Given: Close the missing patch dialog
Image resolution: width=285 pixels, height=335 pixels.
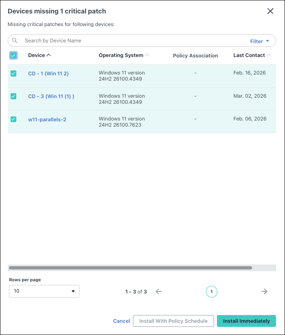Looking at the screenshot, I should [270, 11].
